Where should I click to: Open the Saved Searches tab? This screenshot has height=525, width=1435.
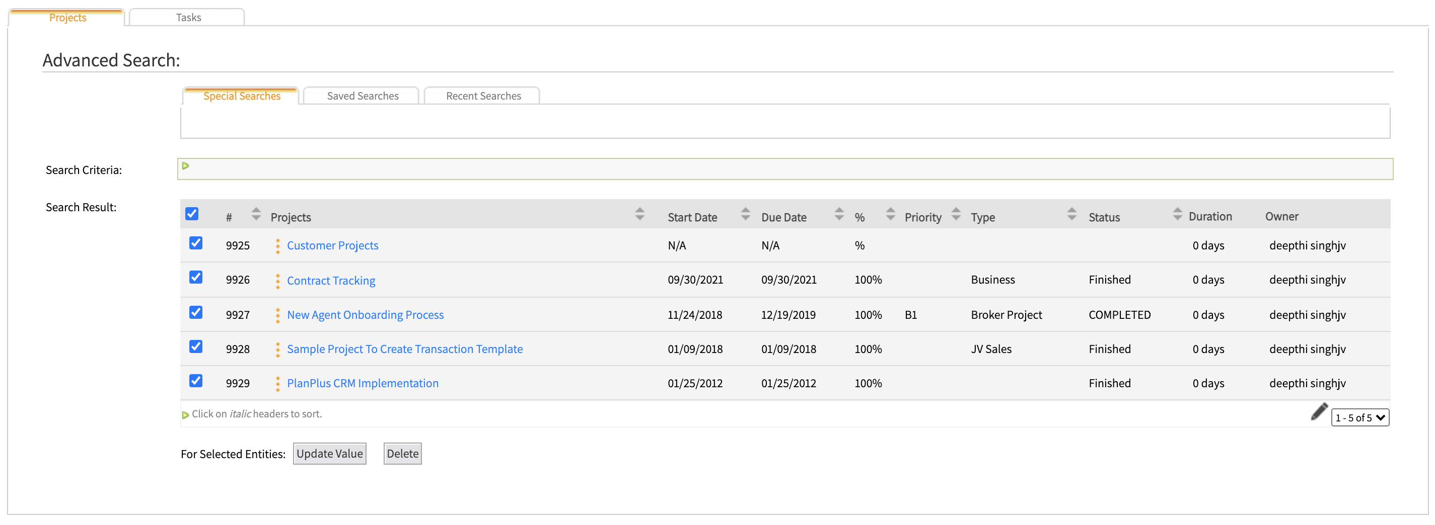point(362,96)
